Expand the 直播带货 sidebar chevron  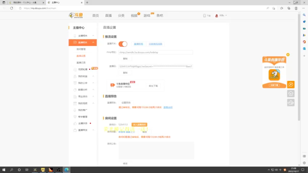point(93,130)
